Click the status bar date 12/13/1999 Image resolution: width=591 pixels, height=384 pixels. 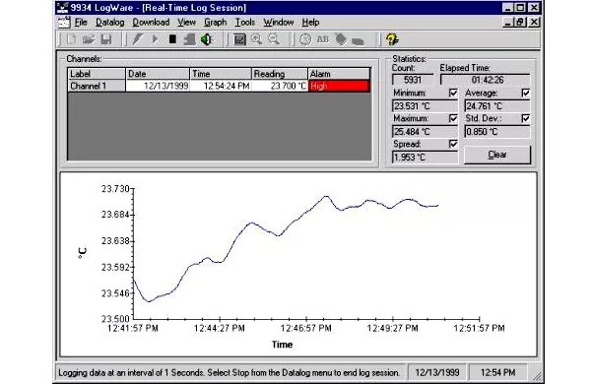pyautogui.click(x=437, y=373)
